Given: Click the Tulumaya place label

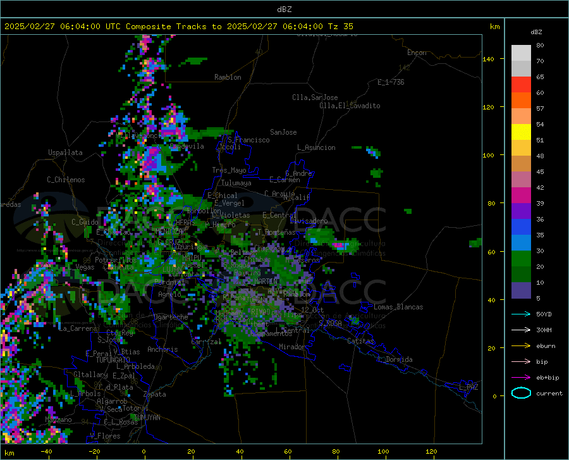Looking at the screenshot, I should point(236,183).
